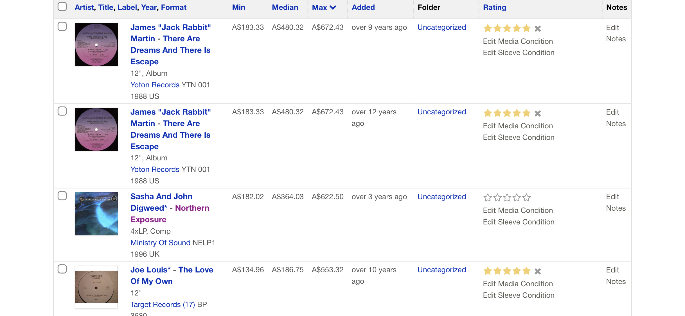Edit Media Condition for Northern Exposure
The width and height of the screenshot is (685, 316).
click(x=518, y=210)
